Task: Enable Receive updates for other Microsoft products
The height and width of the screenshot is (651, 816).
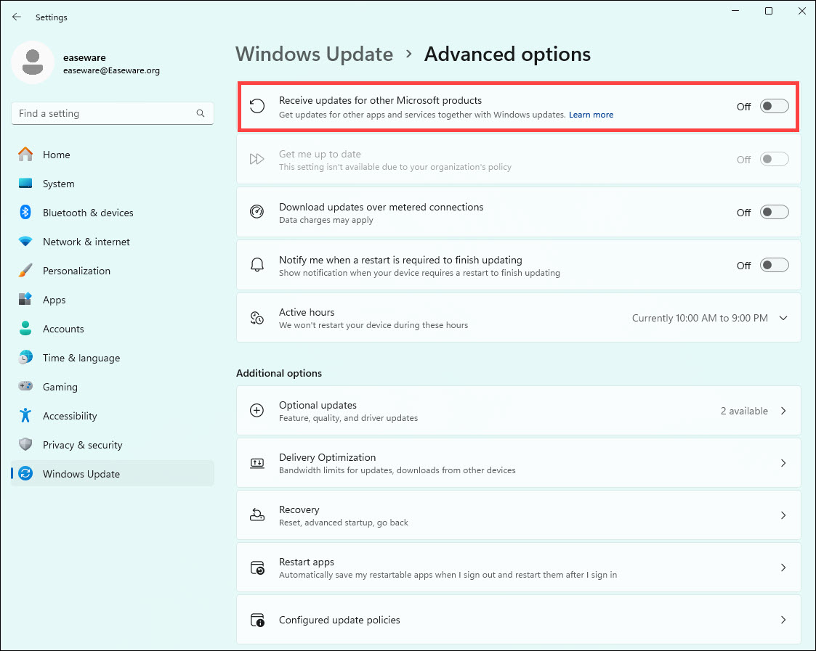Action: tap(775, 106)
